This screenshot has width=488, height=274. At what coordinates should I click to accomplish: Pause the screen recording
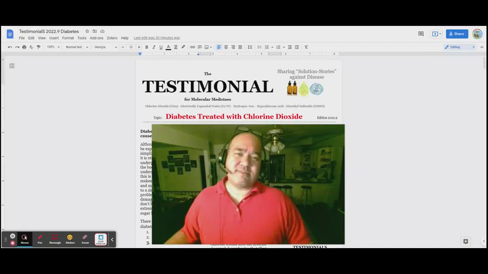pyautogui.click(x=13, y=236)
